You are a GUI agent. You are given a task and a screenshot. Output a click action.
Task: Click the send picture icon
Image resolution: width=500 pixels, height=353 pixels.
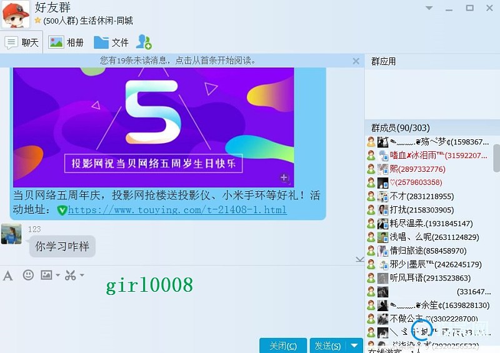(46, 275)
